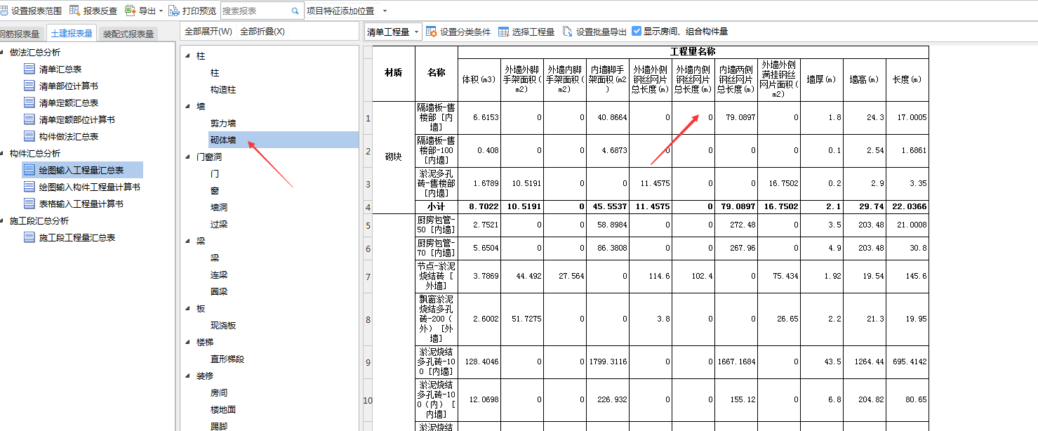Click the 材质 column header
This screenshot has height=431, width=1038.
point(394,73)
